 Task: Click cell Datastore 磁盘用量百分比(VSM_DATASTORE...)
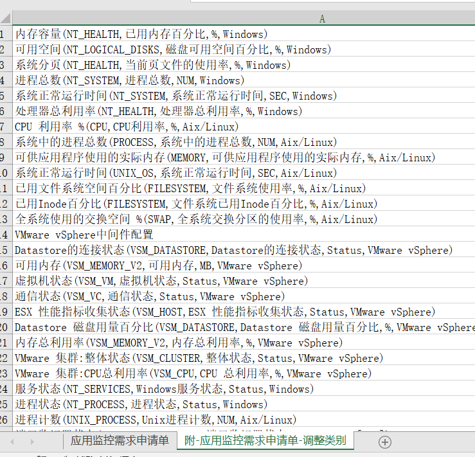[x=244, y=327]
